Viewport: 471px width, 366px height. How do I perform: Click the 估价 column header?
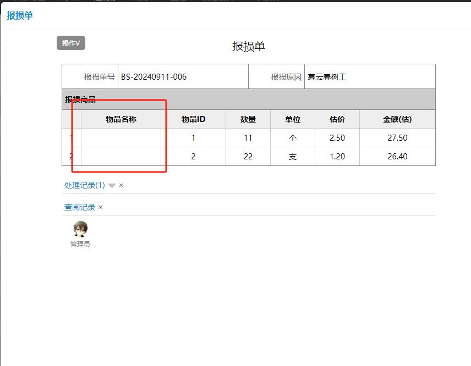pyautogui.click(x=337, y=119)
